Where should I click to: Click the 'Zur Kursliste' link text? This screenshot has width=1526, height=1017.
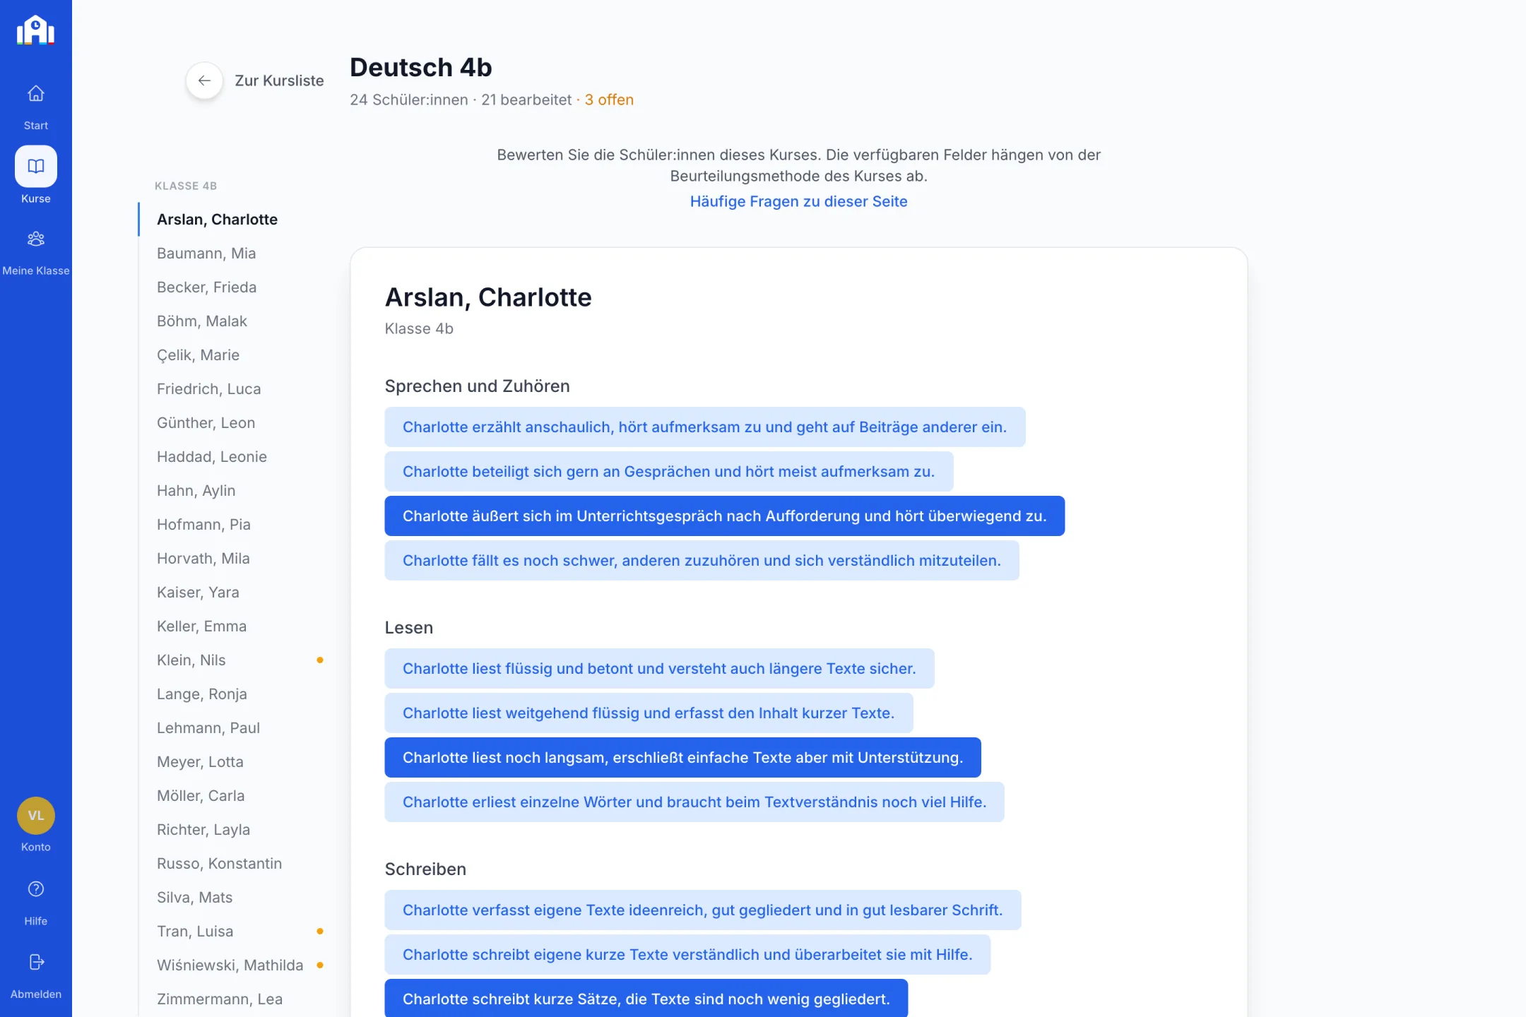279,81
